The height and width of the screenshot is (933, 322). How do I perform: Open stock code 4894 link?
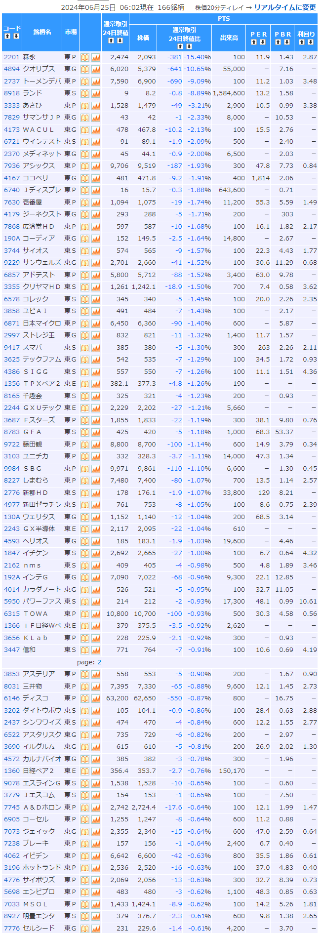click(12, 69)
